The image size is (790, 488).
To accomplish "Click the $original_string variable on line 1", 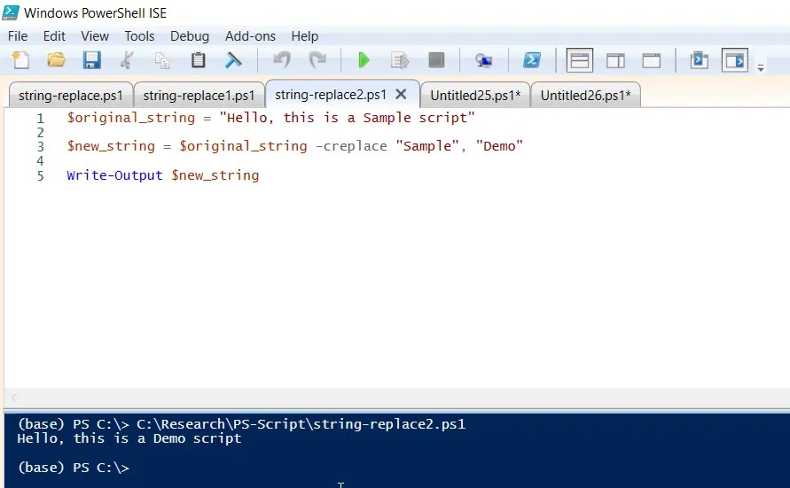I will 131,118.
